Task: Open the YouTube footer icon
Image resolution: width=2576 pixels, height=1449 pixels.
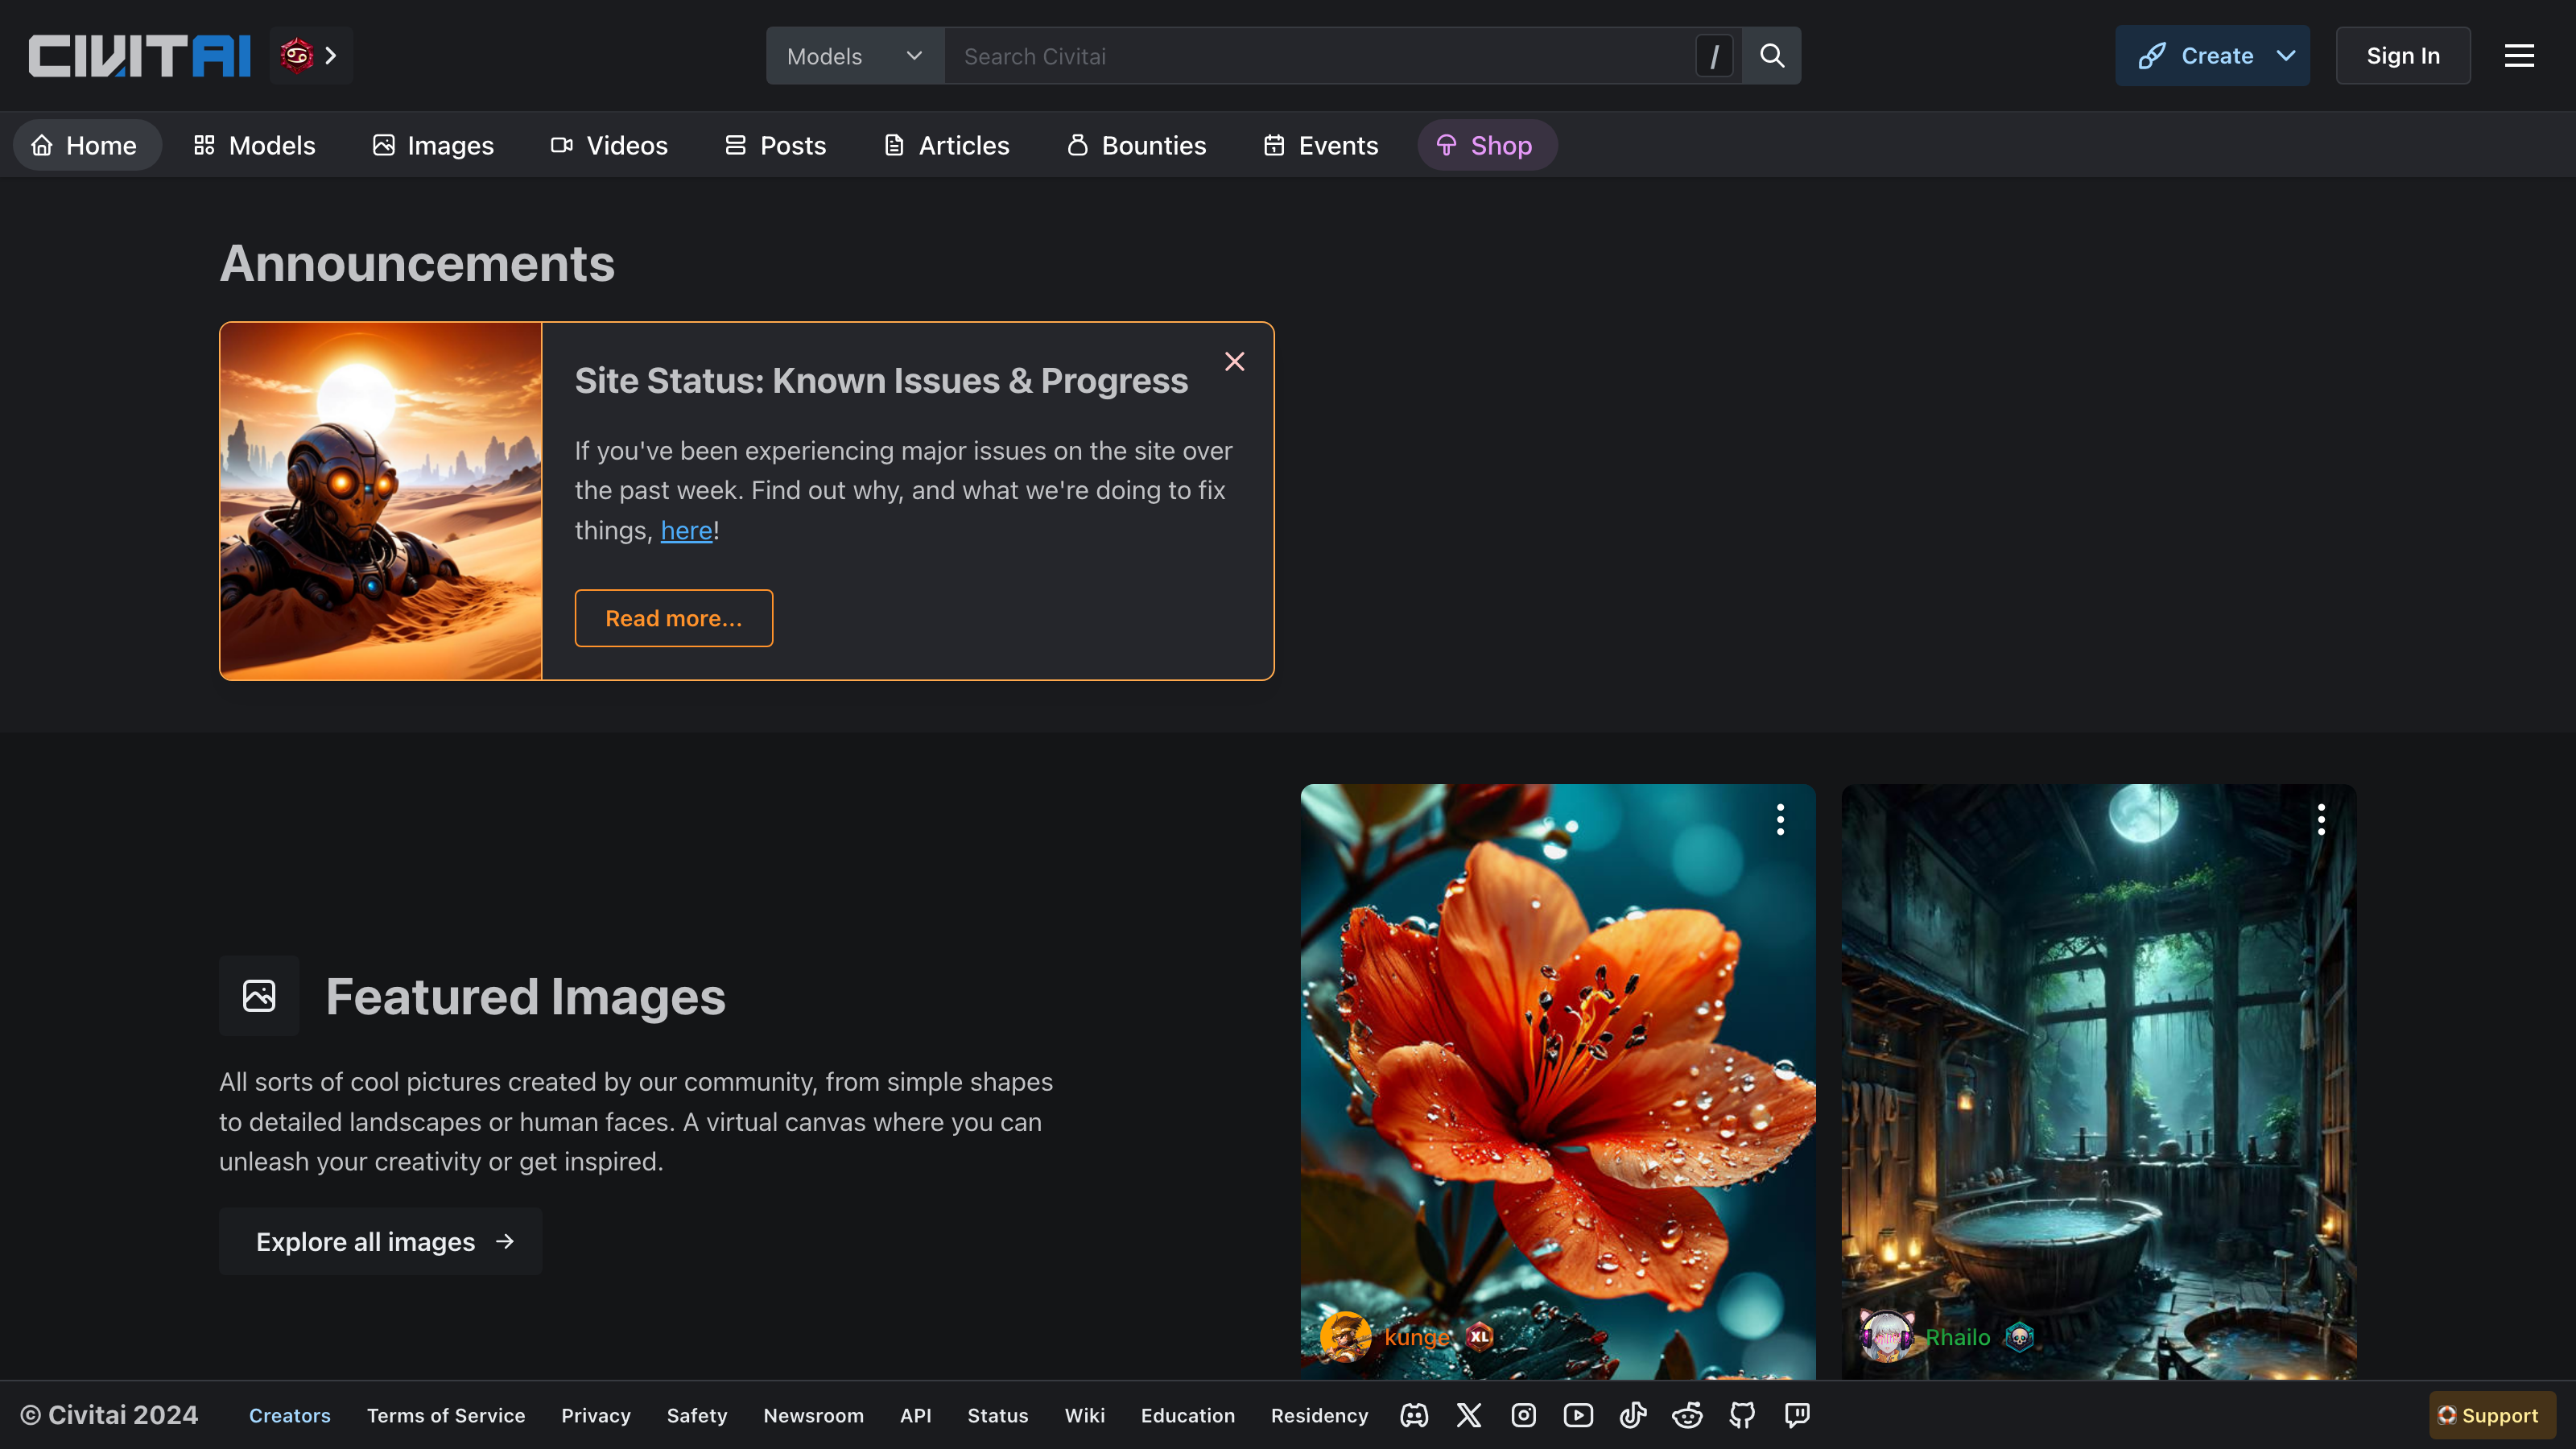Action: point(1578,1415)
